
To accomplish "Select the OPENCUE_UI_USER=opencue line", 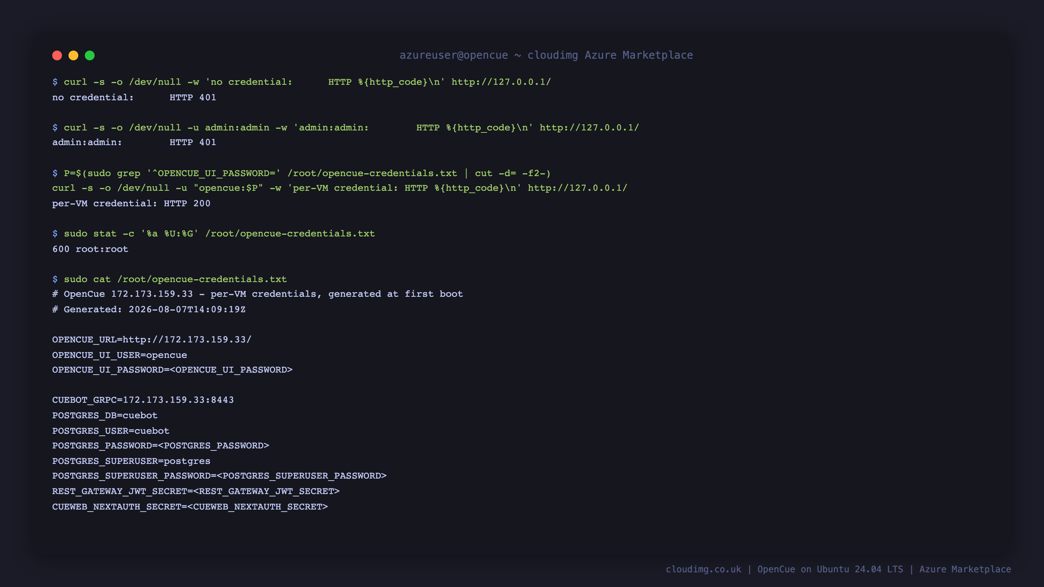I will tap(119, 355).
